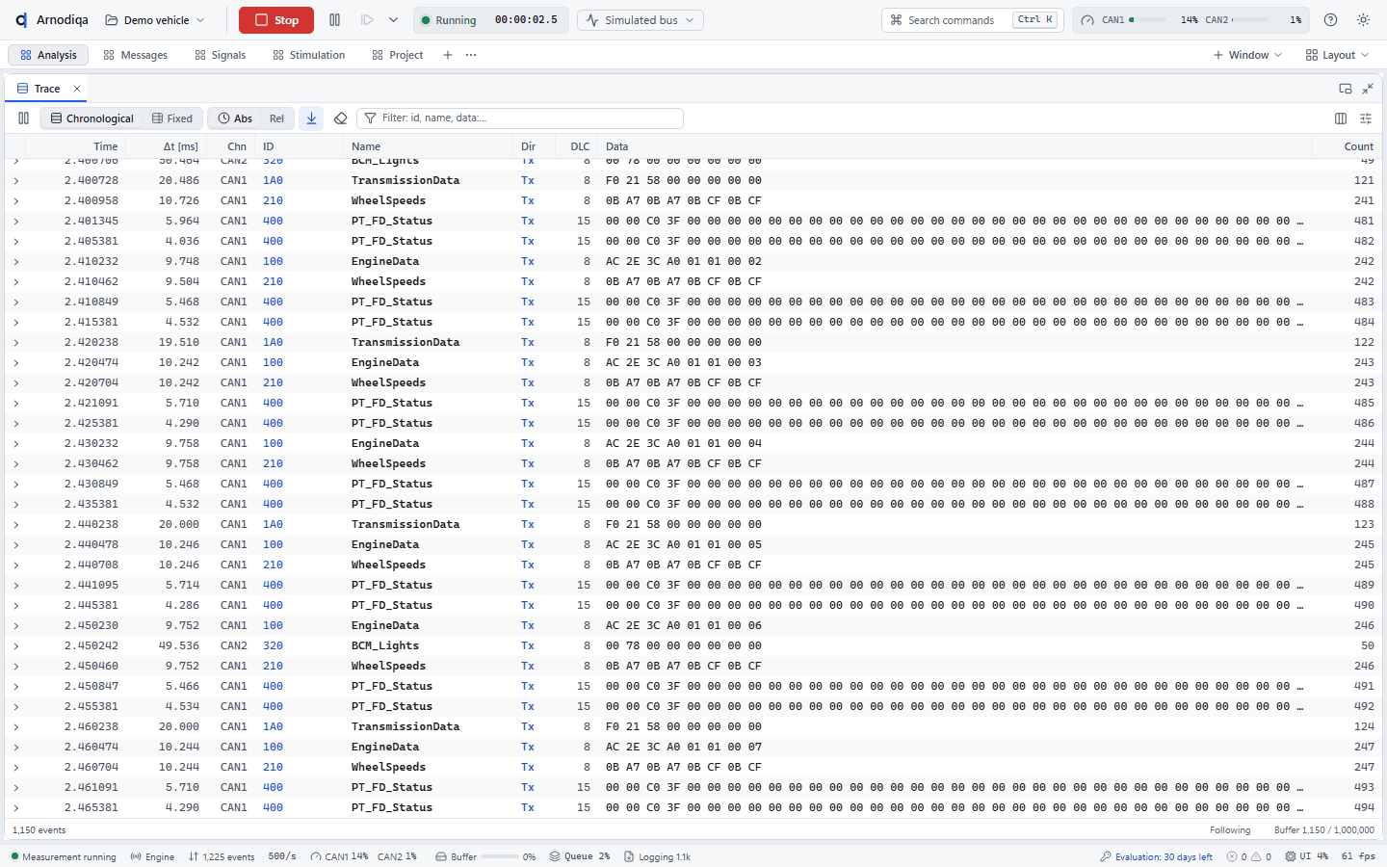This screenshot has width=1387, height=867.
Task: Pause the trace view scrolling
Action: pyautogui.click(x=24, y=118)
